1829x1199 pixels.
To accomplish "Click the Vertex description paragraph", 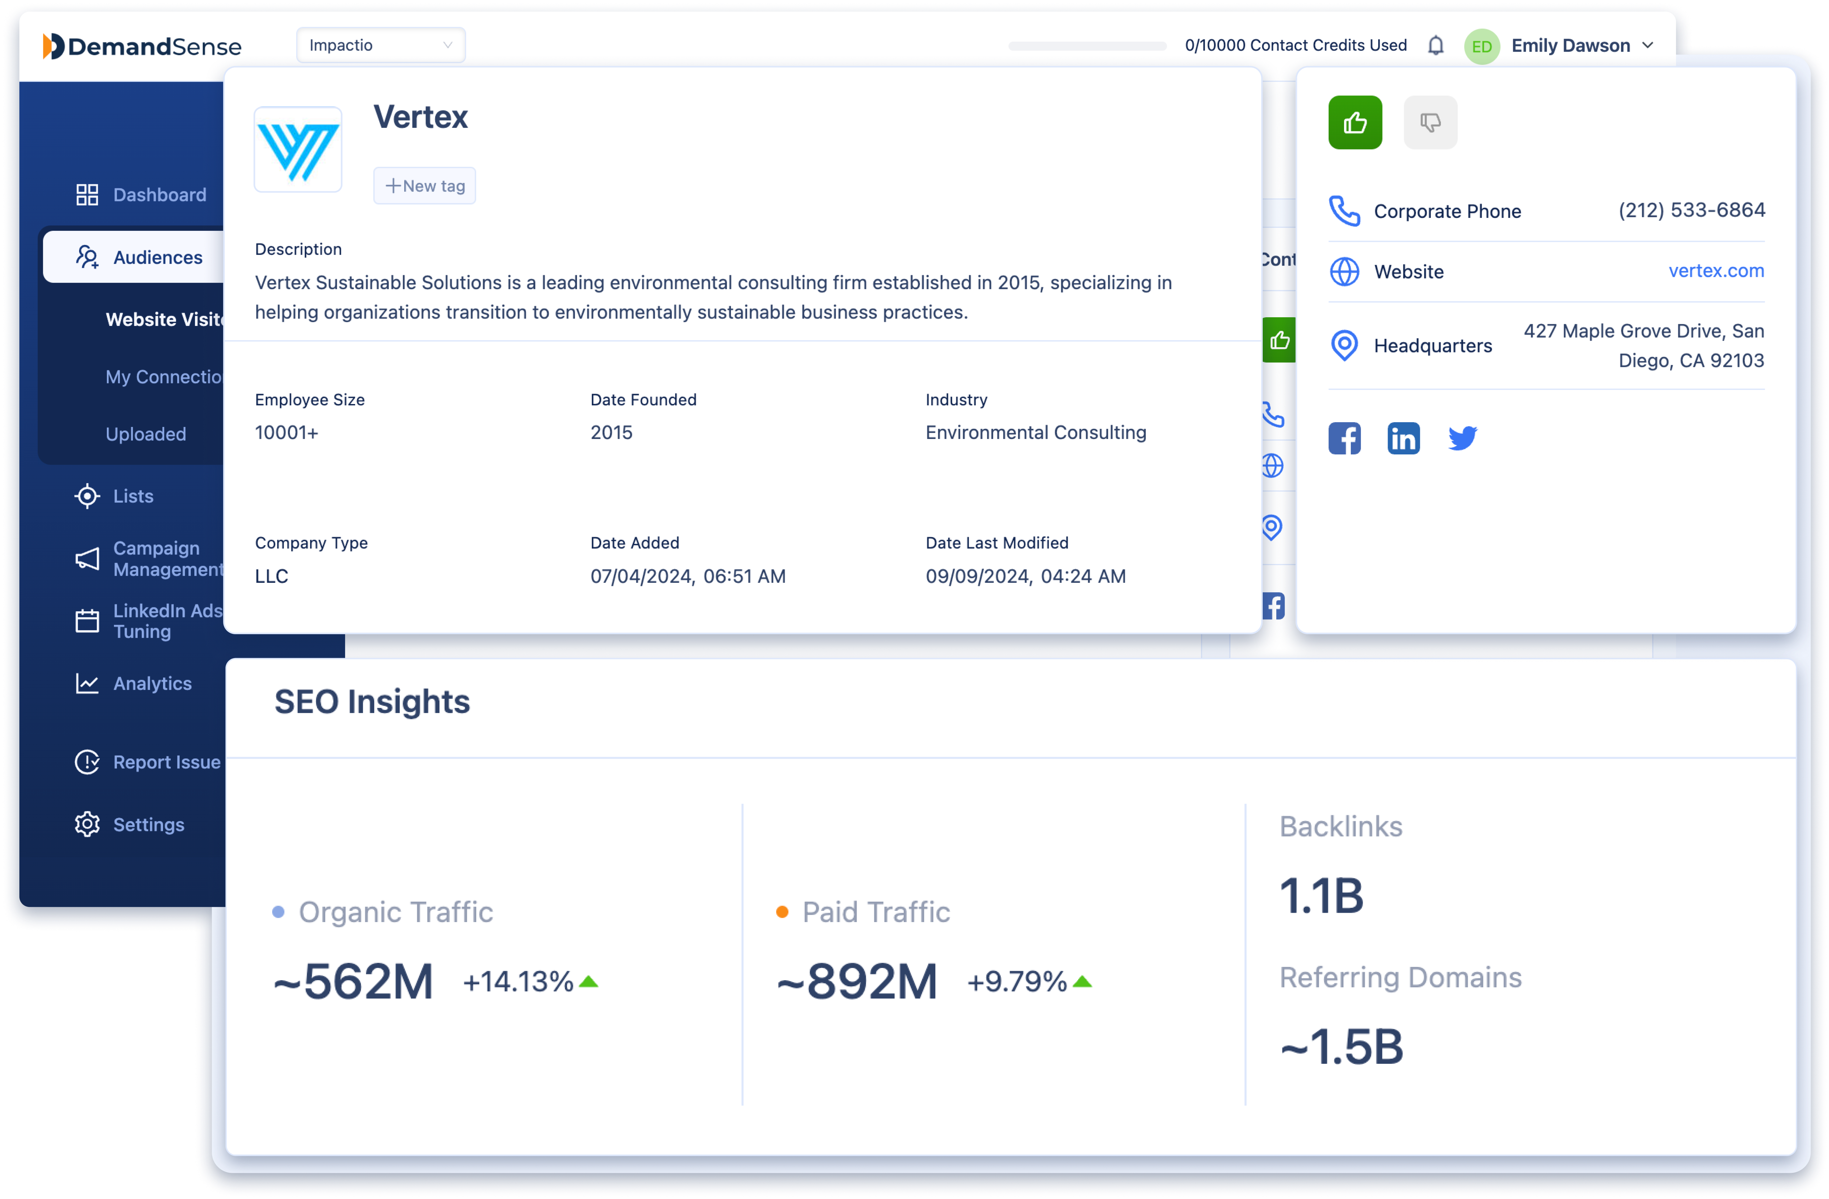I will [713, 297].
